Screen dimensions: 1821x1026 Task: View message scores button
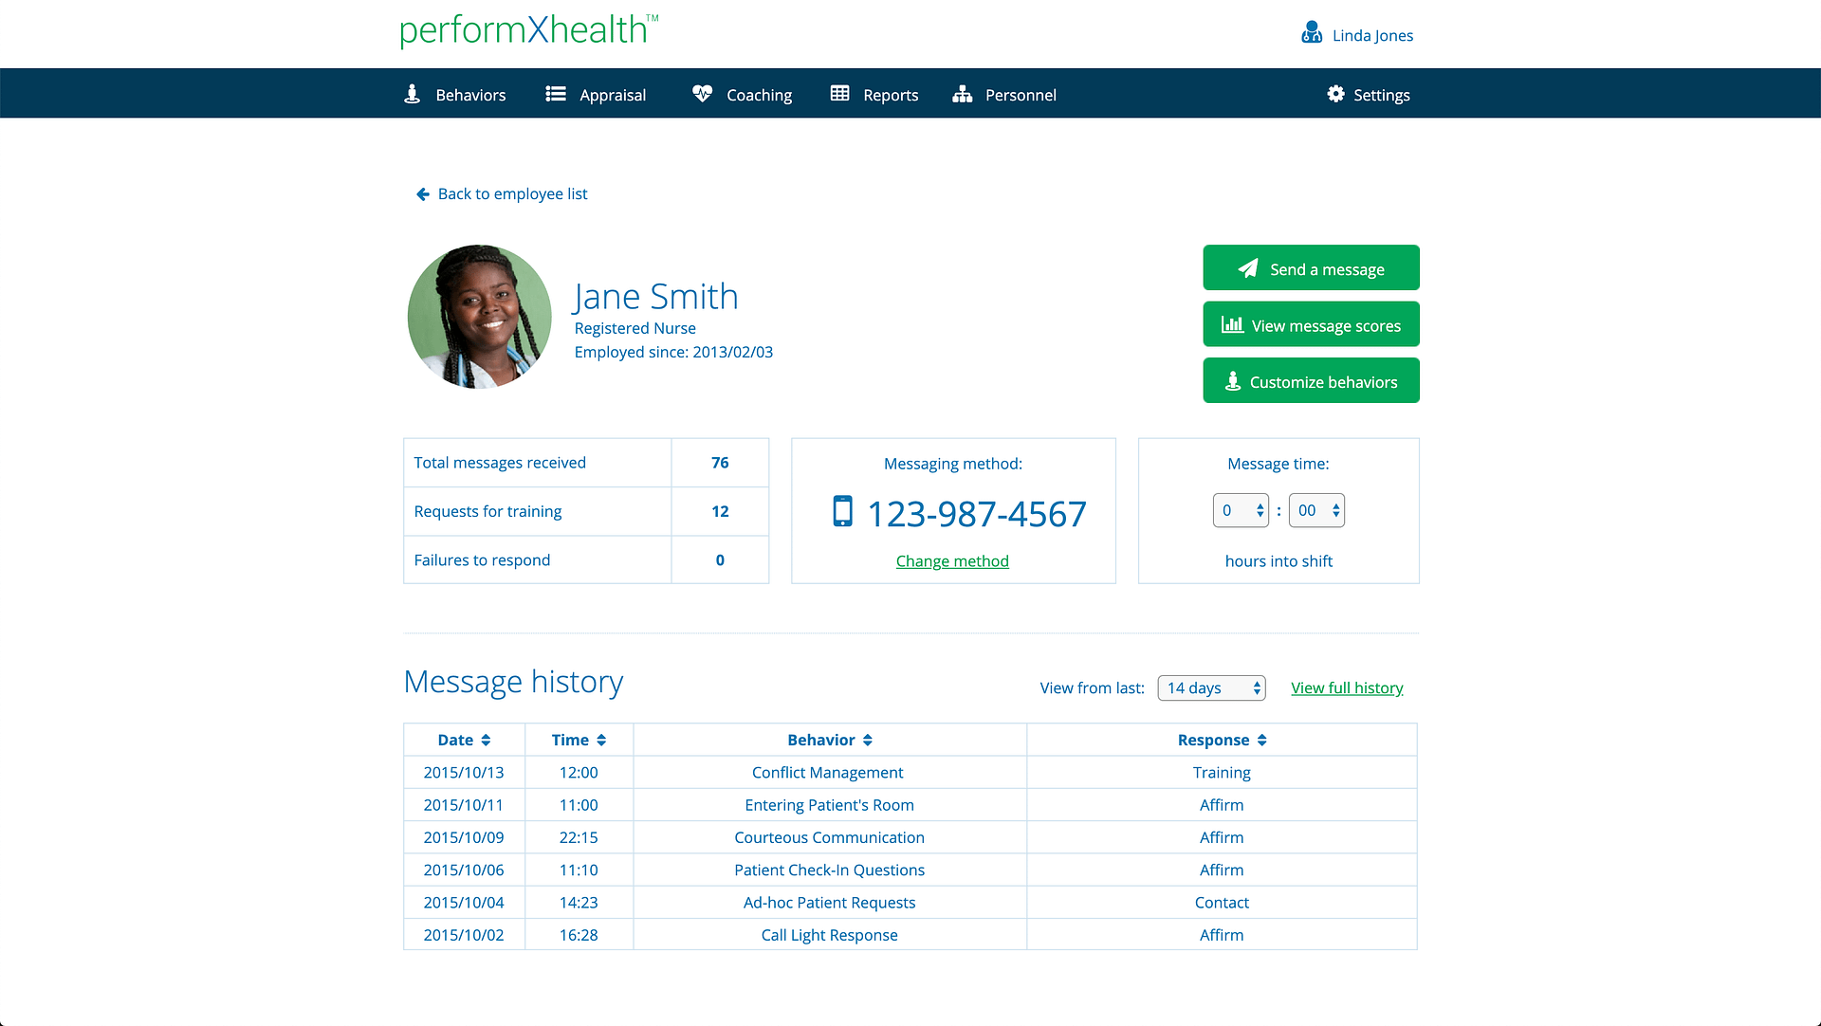click(1311, 324)
